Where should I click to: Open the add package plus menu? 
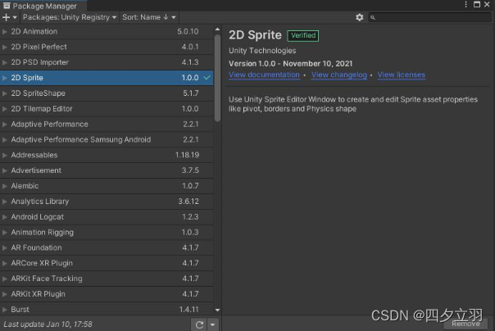tap(9, 17)
